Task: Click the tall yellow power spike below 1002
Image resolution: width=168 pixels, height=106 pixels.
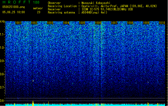Action: point(33,103)
